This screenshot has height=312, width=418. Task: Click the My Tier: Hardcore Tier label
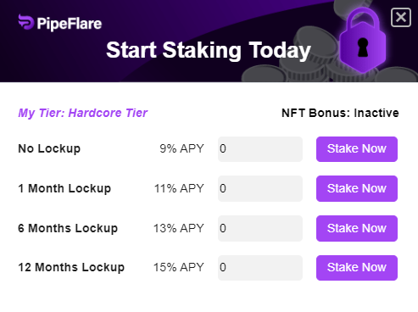83,114
